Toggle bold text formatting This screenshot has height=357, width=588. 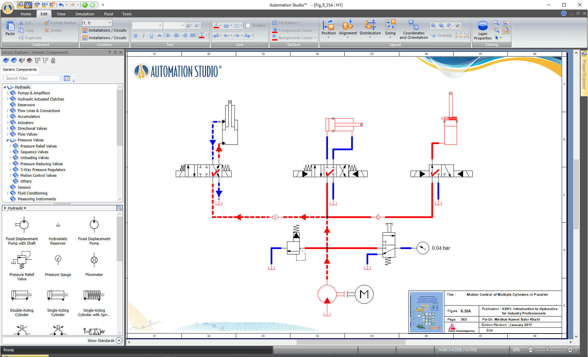tap(135, 35)
